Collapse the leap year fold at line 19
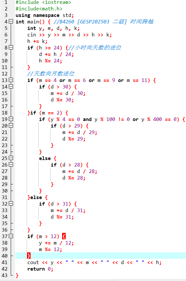 [x=11, y=119]
